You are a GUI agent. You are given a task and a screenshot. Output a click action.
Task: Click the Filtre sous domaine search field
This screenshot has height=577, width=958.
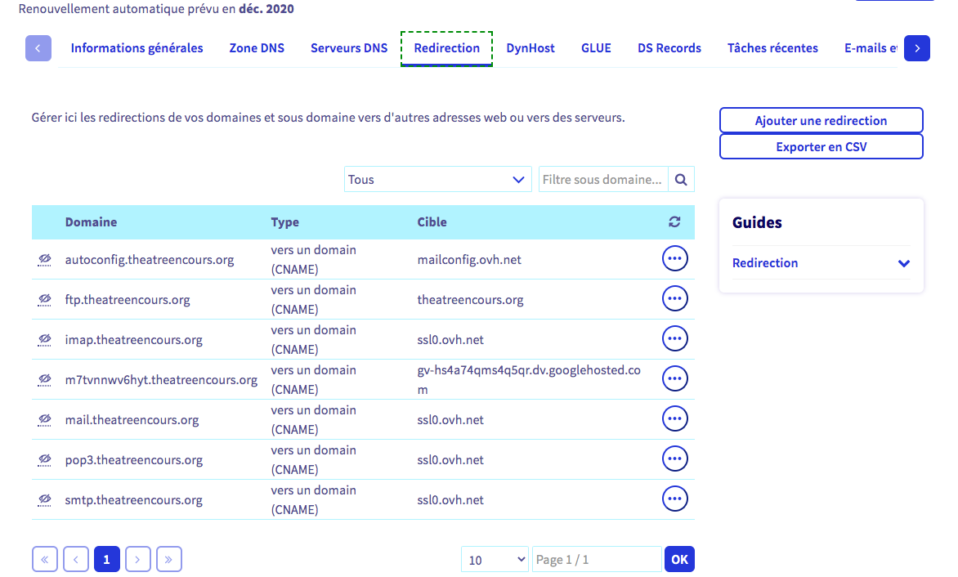tap(603, 180)
